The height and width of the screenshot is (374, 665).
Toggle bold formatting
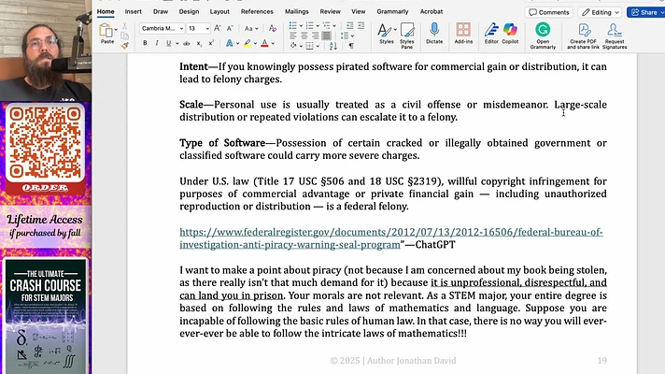pos(145,43)
